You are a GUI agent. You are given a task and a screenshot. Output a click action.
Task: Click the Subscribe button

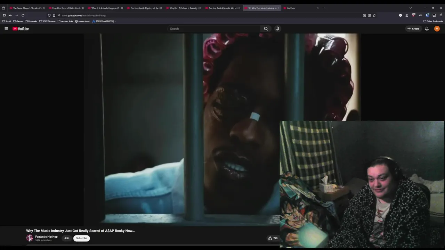pyautogui.click(x=82, y=238)
